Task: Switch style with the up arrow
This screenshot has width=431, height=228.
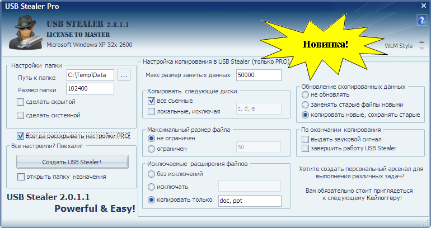Action: click(421, 42)
